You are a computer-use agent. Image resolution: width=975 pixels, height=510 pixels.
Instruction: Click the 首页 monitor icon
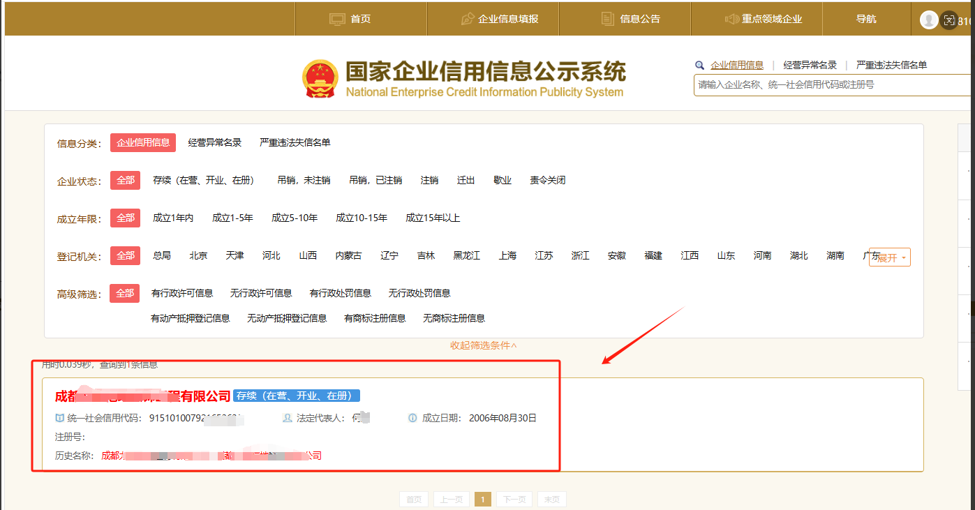pyautogui.click(x=338, y=19)
